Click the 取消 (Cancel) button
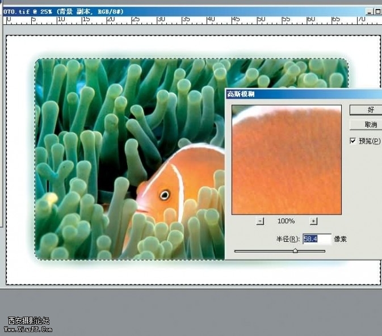 click(x=366, y=125)
